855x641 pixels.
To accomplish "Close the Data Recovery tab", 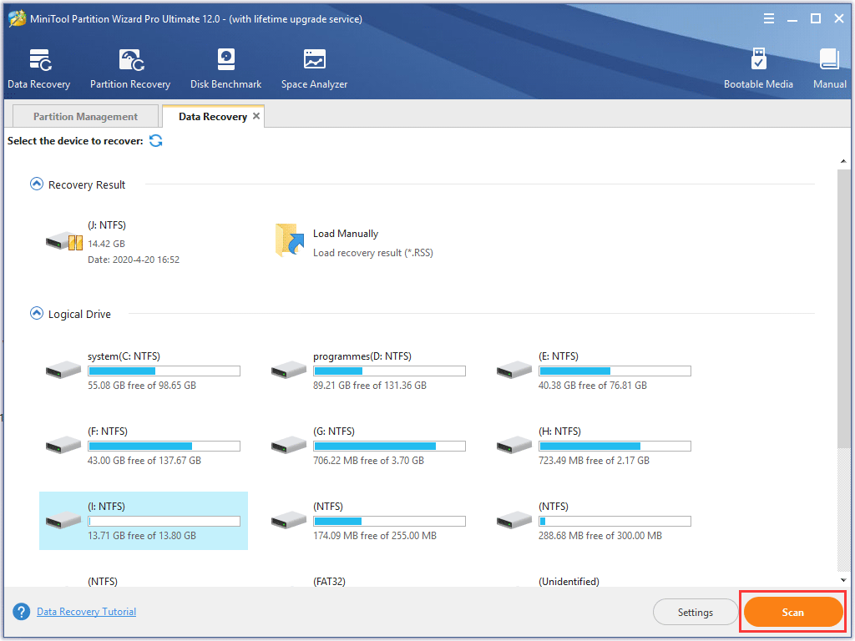I will tap(256, 116).
